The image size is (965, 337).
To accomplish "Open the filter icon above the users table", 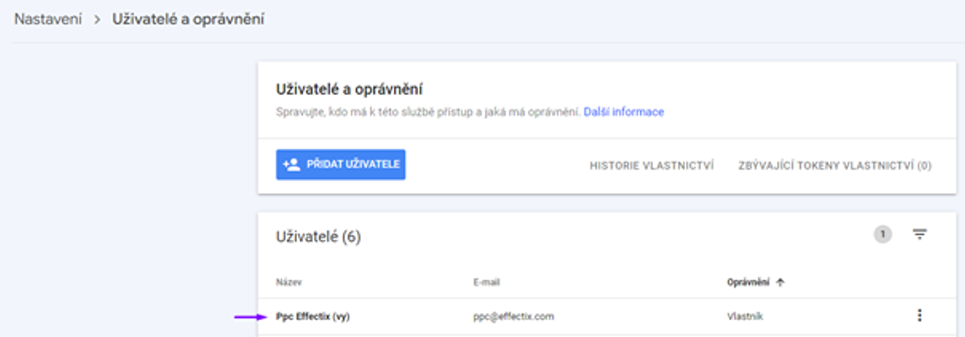I will click(920, 235).
